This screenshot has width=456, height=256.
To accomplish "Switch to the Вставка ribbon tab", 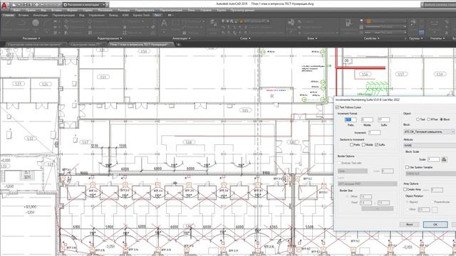I will click(24, 15).
